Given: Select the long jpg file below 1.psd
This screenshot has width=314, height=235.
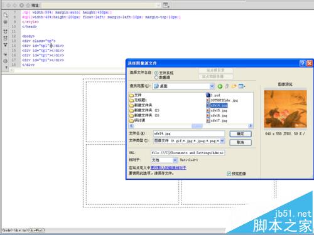Looking at the screenshot, I should click(222, 100).
